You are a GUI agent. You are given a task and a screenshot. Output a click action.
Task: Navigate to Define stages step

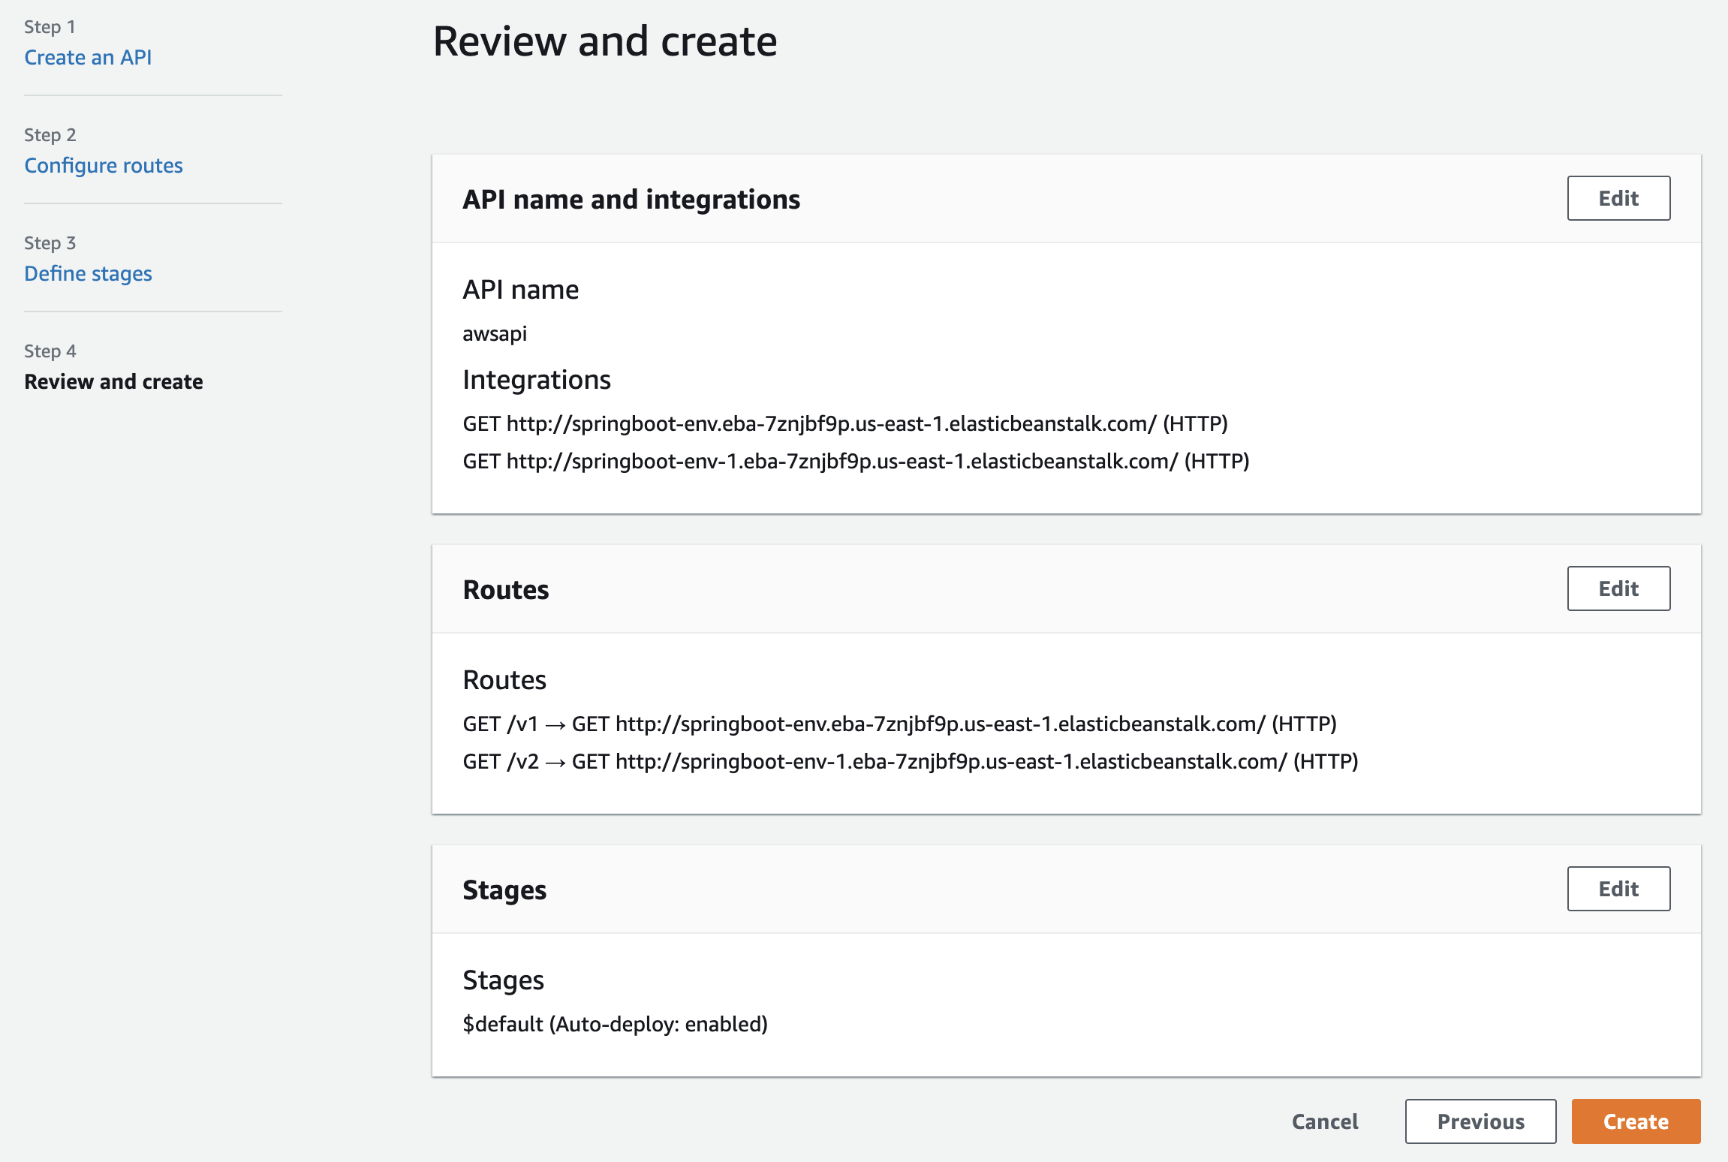[x=88, y=273]
